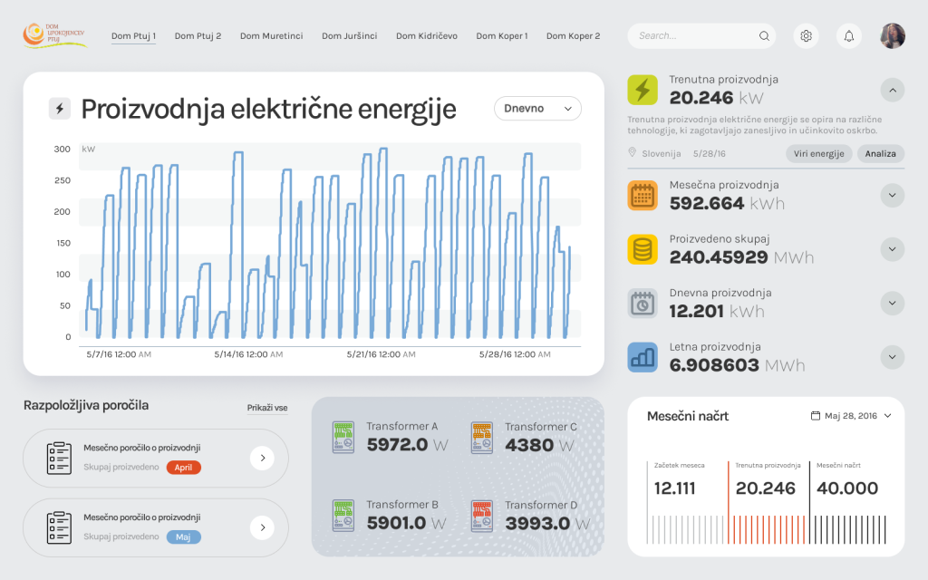The image size is (928, 580).
Task: Click the Transformer D red icon
Action: (x=482, y=515)
